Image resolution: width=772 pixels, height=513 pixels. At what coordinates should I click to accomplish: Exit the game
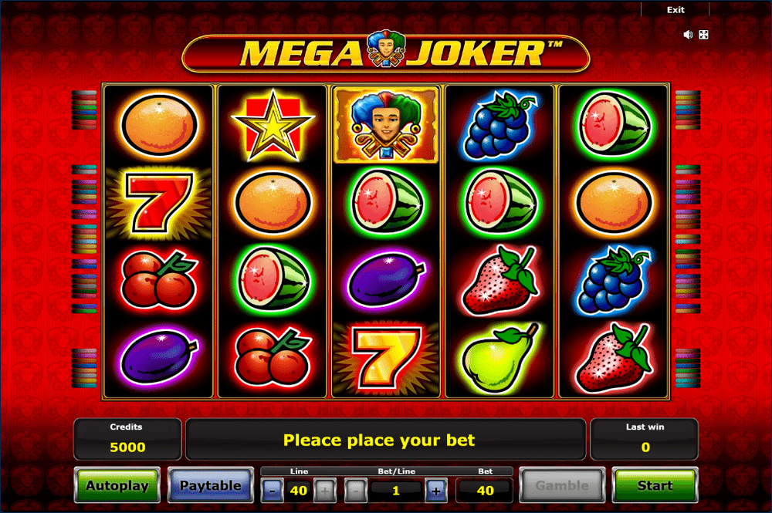pos(675,10)
